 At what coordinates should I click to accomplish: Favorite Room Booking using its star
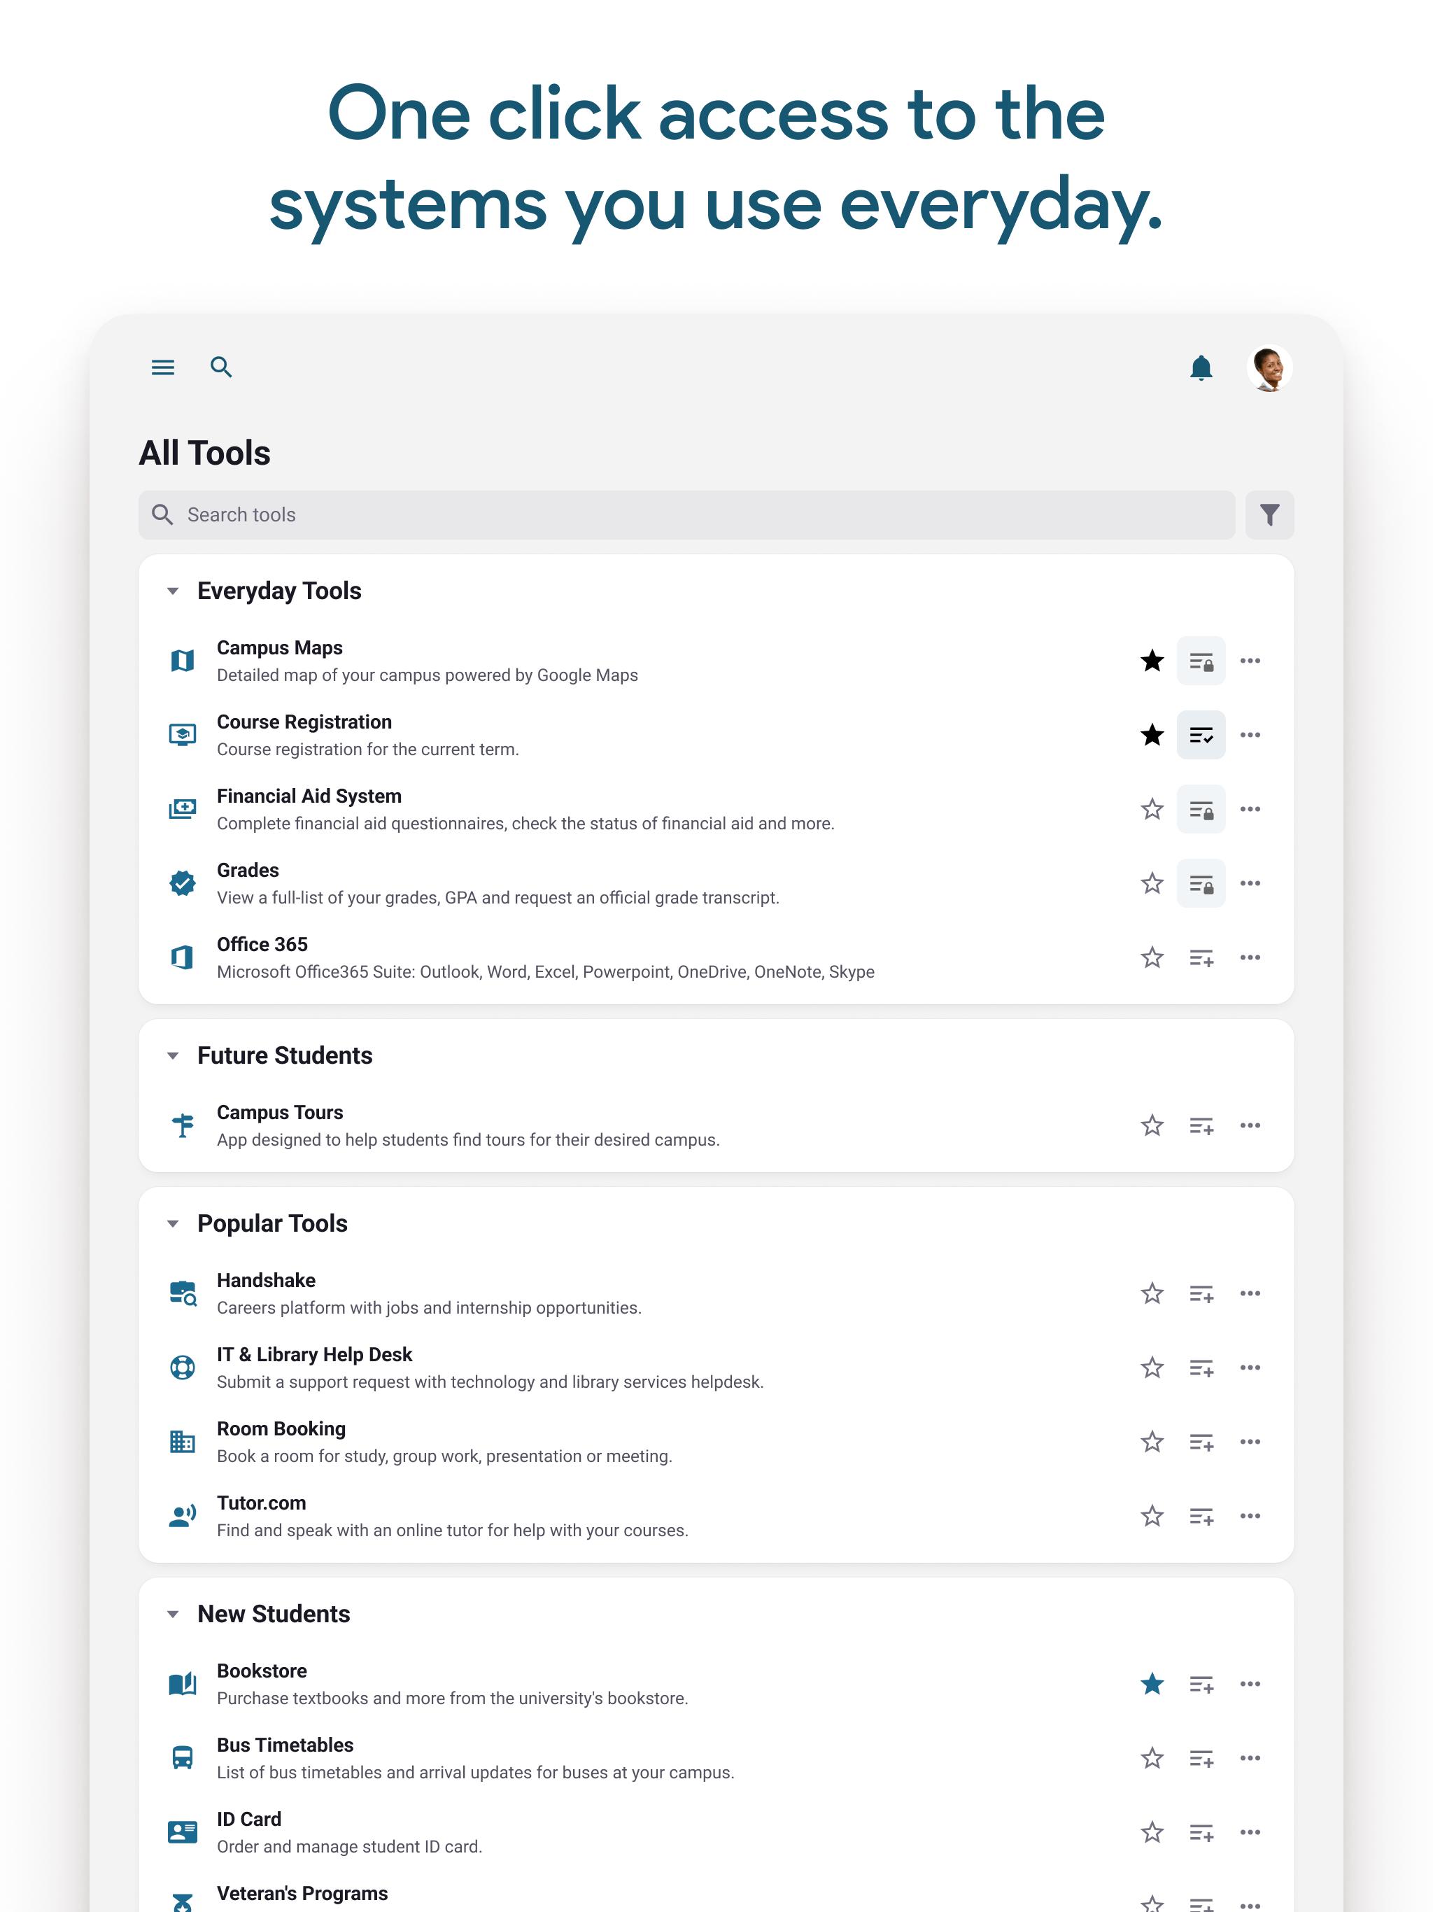[x=1151, y=1442]
